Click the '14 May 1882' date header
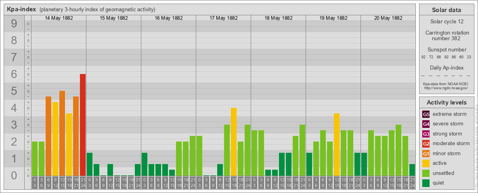 59,18
